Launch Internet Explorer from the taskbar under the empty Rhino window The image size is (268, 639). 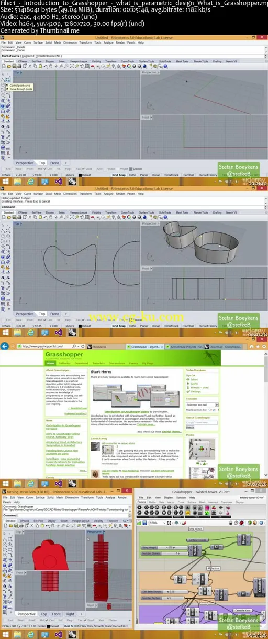31,181
